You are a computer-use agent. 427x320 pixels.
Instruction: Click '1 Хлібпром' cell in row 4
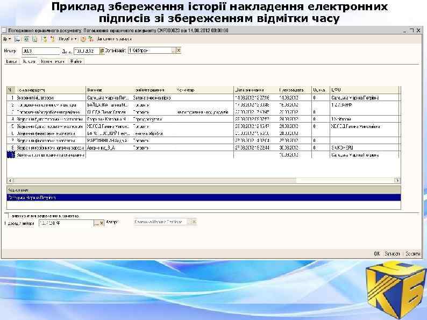[x=364, y=119]
